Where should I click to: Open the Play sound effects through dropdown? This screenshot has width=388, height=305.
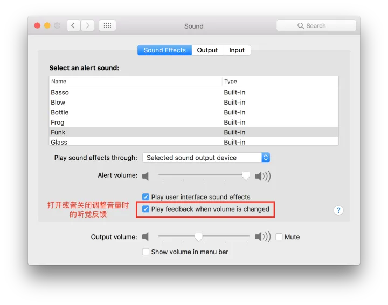click(x=206, y=158)
